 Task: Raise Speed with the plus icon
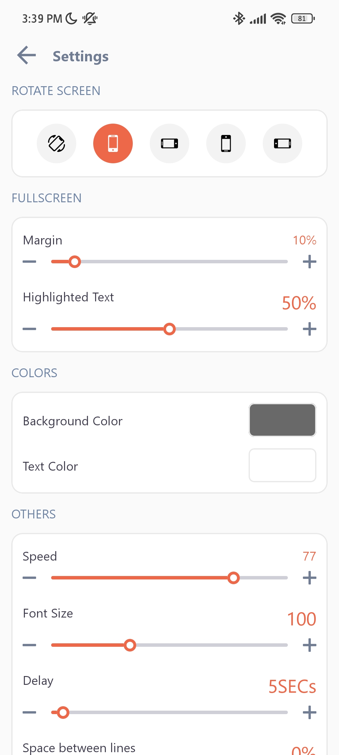click(x=309, y=578)
